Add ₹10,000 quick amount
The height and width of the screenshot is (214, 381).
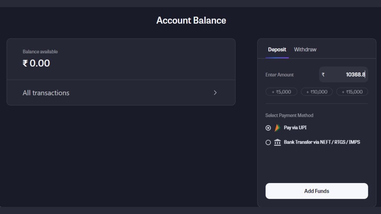coord(317,92)
